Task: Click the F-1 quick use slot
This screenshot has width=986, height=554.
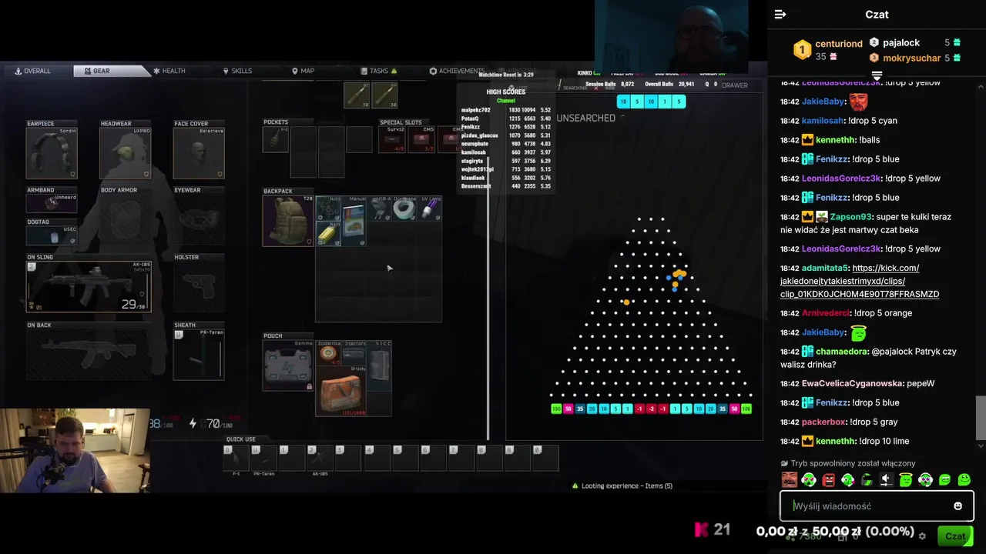Action: pos(236,458)
